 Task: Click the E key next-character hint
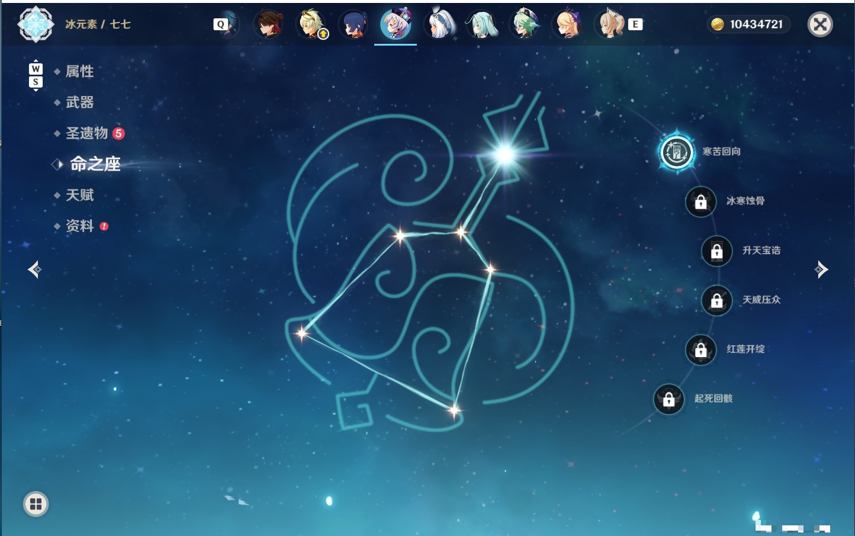point(635,24)
